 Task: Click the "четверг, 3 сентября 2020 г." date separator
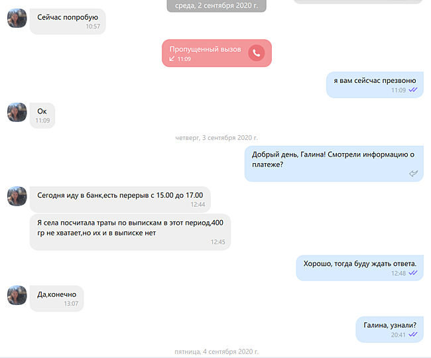(x=217, y=138)
